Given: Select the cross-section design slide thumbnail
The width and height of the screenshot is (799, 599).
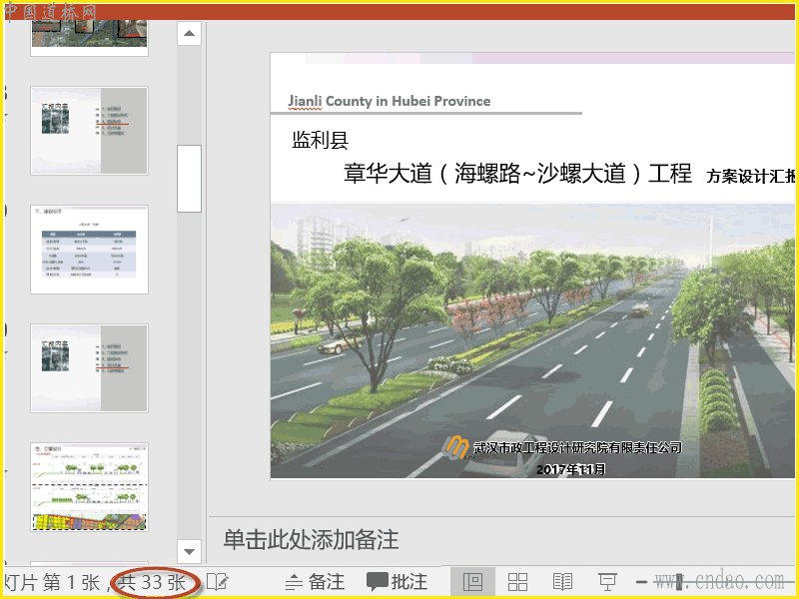Looking at the screenshot, I should [89, 486].
